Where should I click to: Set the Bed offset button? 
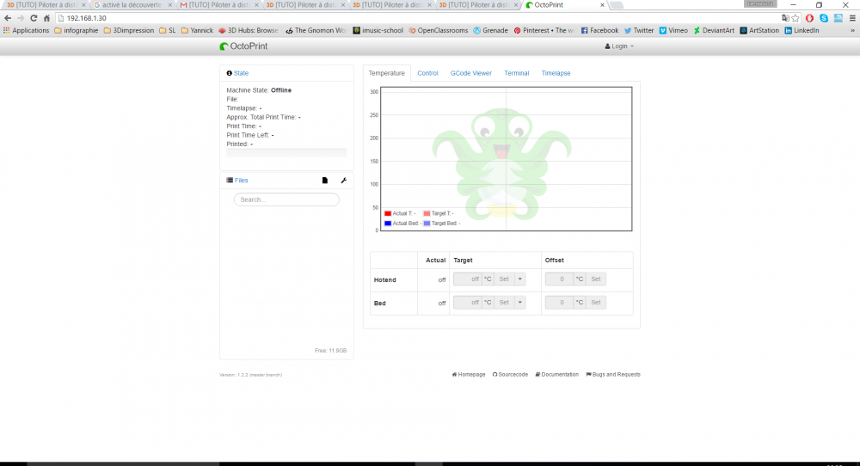[x=596, y=303]
